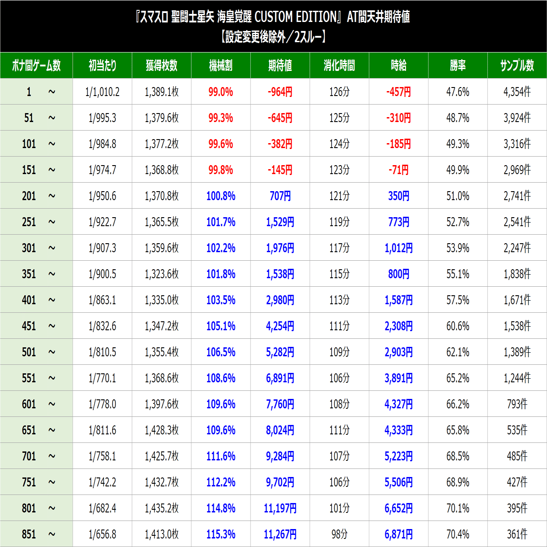Screen dimensions: 547x547
Task: Click the 68.9% win rate cell
Action: pyautogui.click(x=458, y=482)
